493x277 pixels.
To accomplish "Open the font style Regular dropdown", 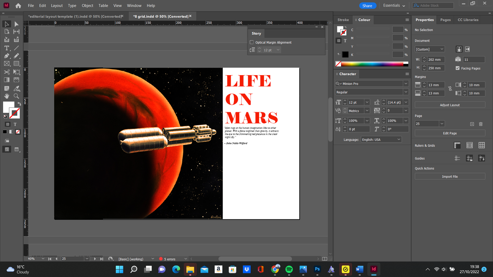I will tap(406, 92).
